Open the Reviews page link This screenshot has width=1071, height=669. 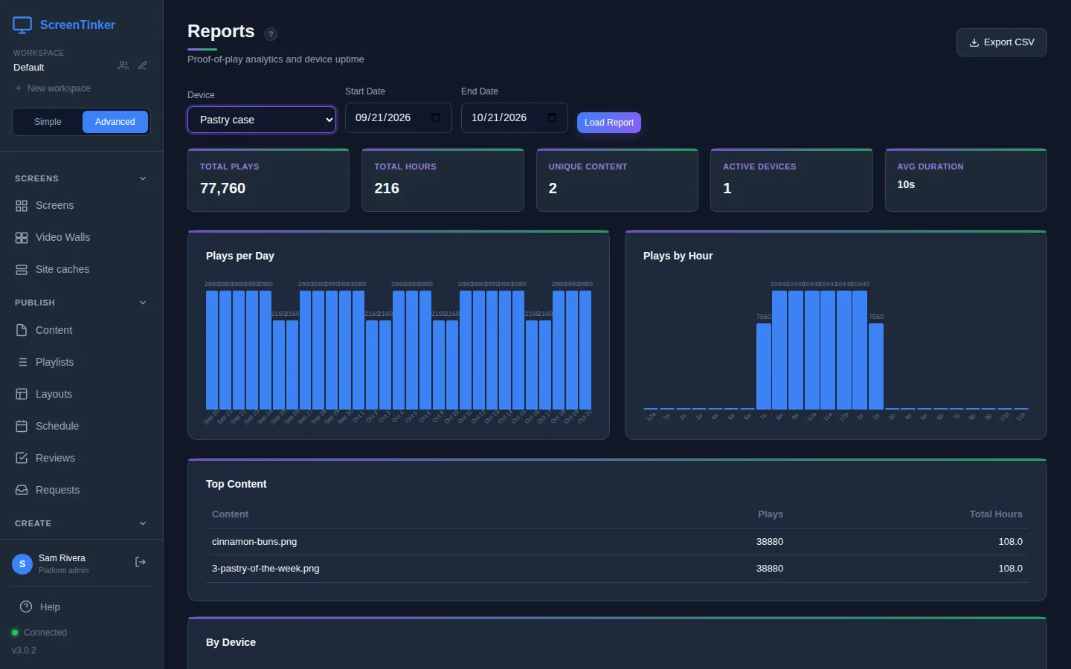(81, 458)
